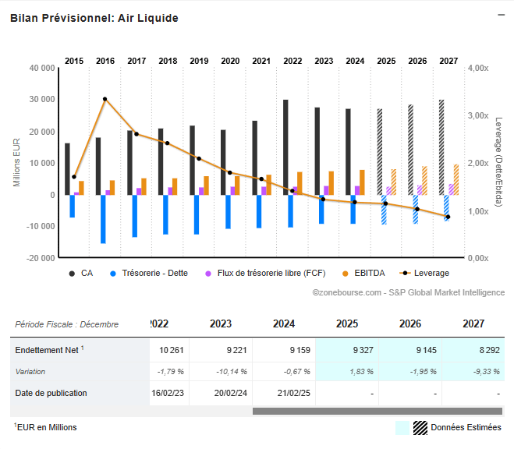Click the blue Trésorerie - Dette legend dot

tap(113, 274)
